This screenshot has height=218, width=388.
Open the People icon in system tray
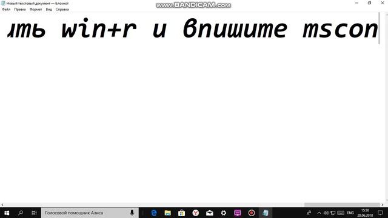[x=309, y=213]
